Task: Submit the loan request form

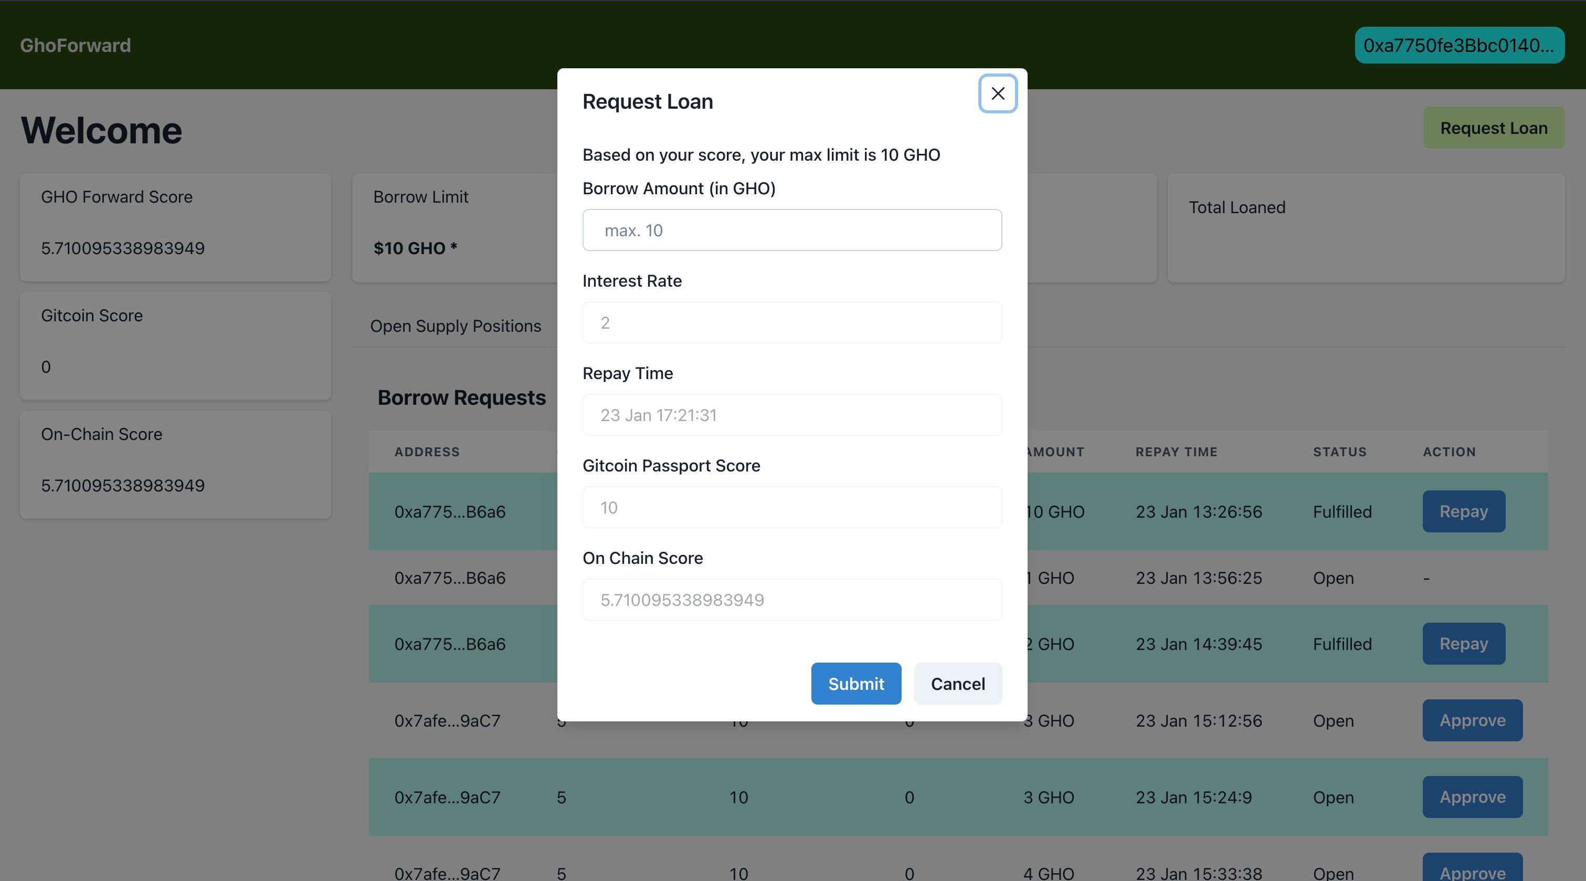Action: point(855,683)
